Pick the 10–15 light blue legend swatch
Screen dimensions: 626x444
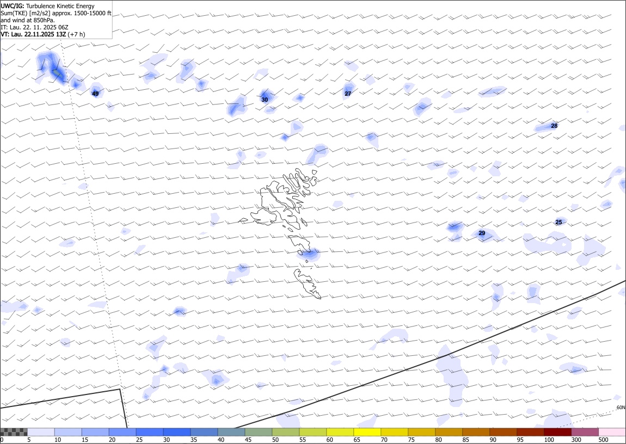[x=68, y=432]
